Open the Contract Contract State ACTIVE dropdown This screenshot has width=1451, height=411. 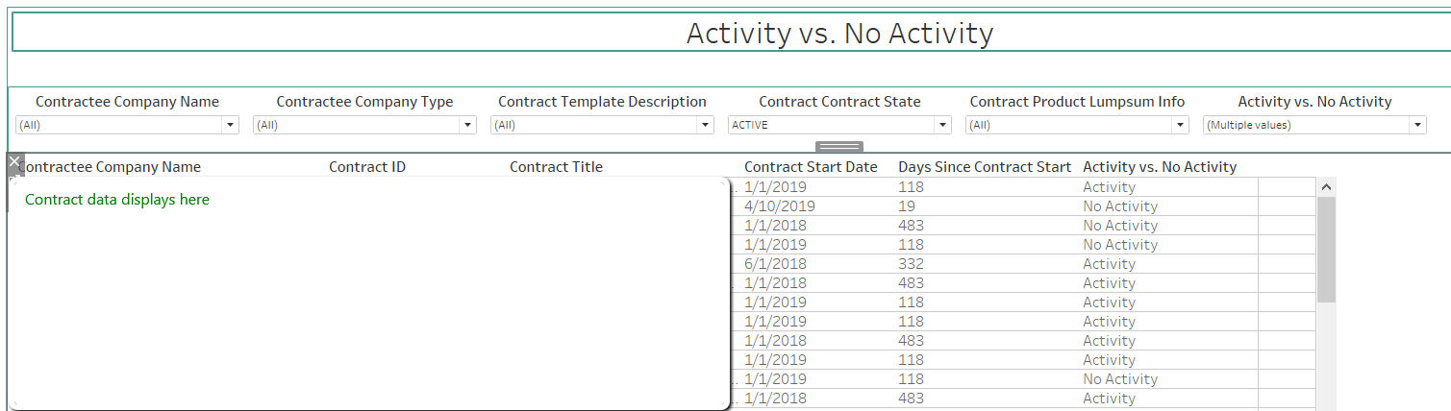pyautogui.click(x=942, y=125)
